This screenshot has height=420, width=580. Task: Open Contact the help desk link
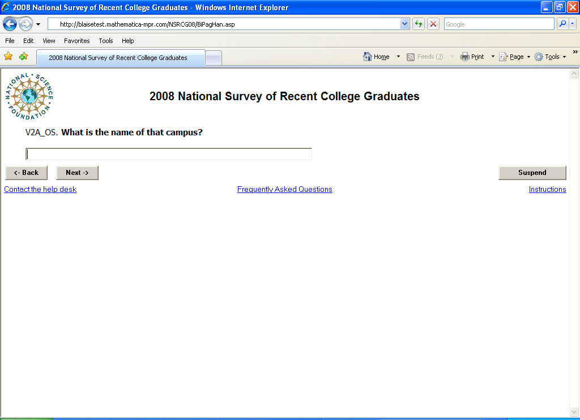40,189
